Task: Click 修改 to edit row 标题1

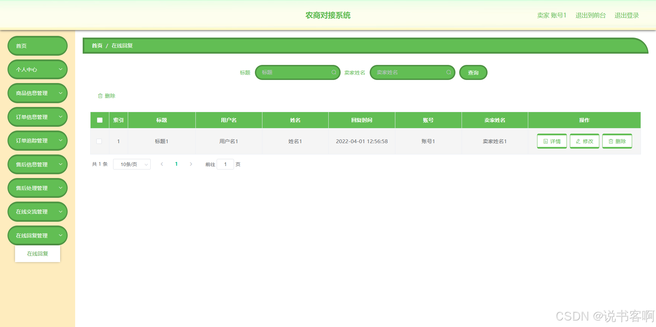Action: point(585,141)
